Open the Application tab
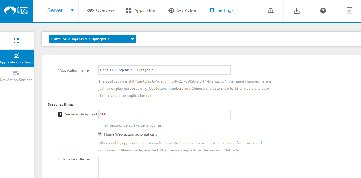Viewport: 361px width, 178px height. coord(141,10)
